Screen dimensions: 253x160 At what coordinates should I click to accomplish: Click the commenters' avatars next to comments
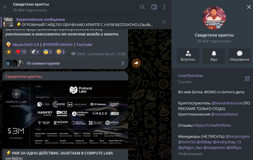coord(14,63)
